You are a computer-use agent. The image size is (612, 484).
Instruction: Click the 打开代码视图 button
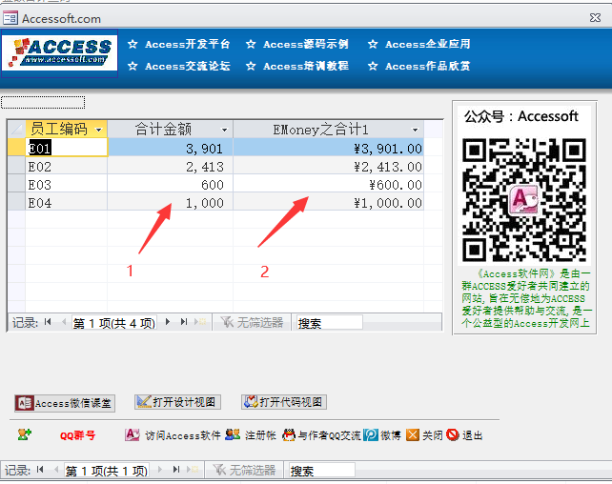click(284, 402)
